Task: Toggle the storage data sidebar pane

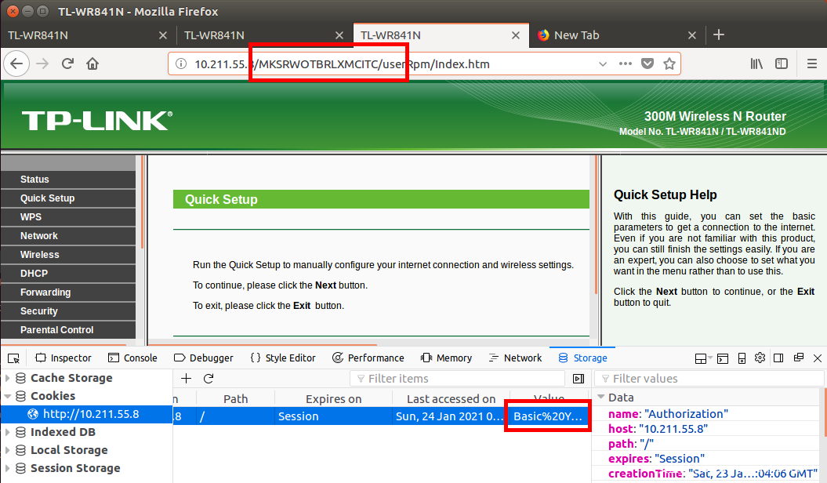Action: pos(579,379)
